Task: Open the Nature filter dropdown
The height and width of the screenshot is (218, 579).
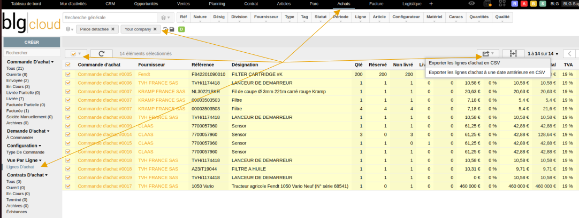Action: click(200, 18)
